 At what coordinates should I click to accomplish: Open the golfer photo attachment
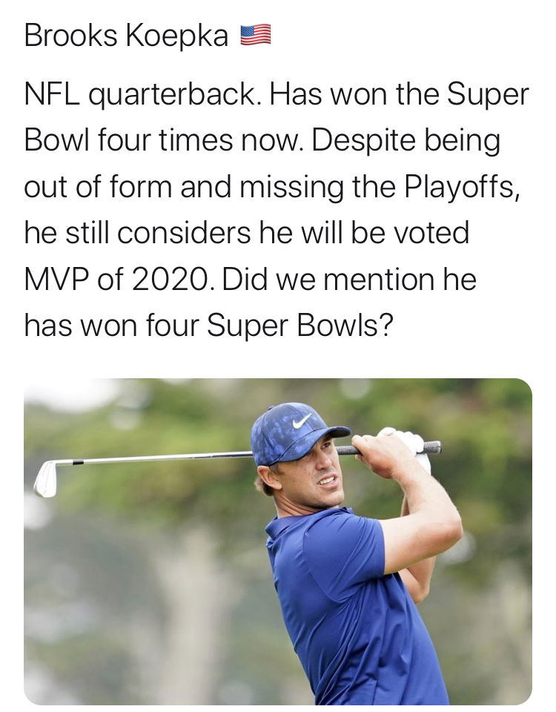277,541
